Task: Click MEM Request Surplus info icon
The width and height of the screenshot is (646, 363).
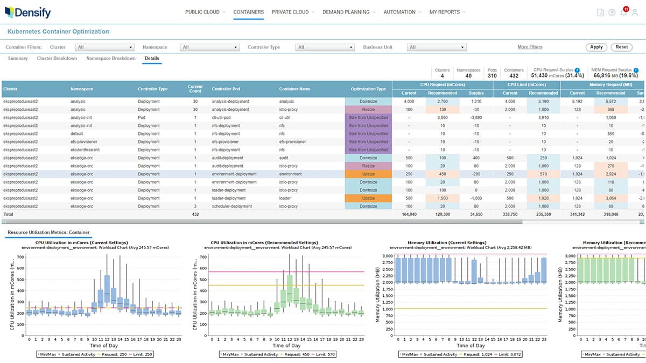Action: click(636, 70)
